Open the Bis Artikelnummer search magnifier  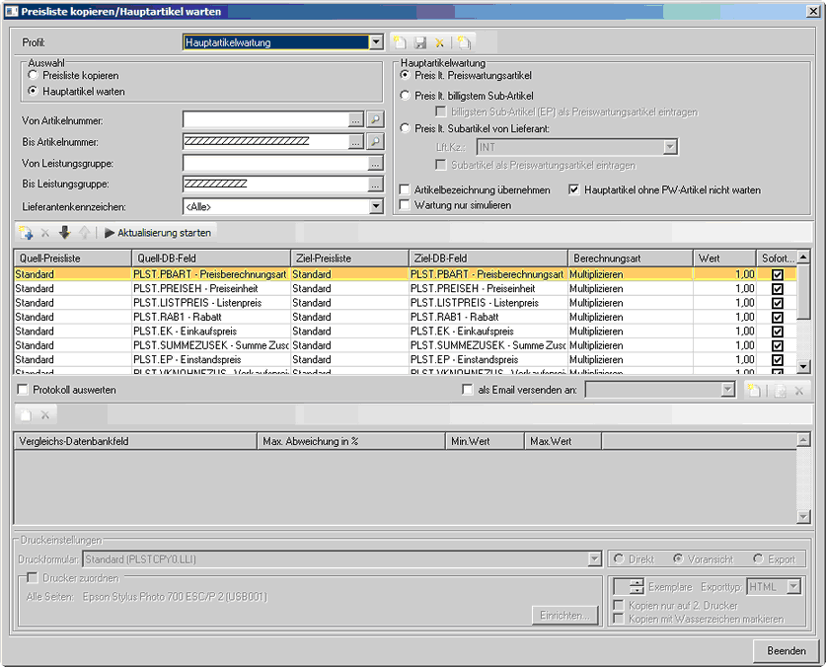(x=375, y=141)
